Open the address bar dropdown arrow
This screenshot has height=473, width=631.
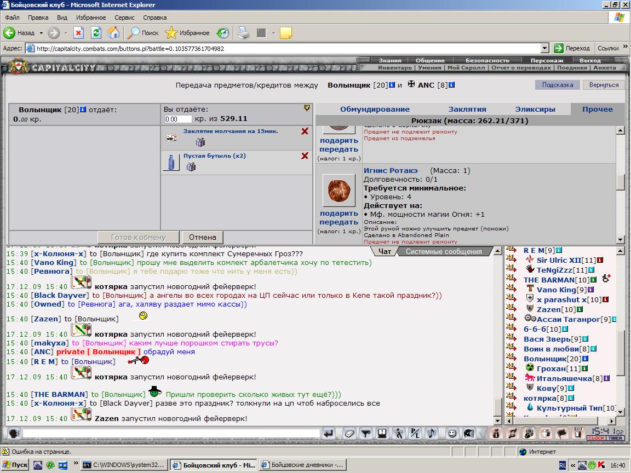click(544, 49)
